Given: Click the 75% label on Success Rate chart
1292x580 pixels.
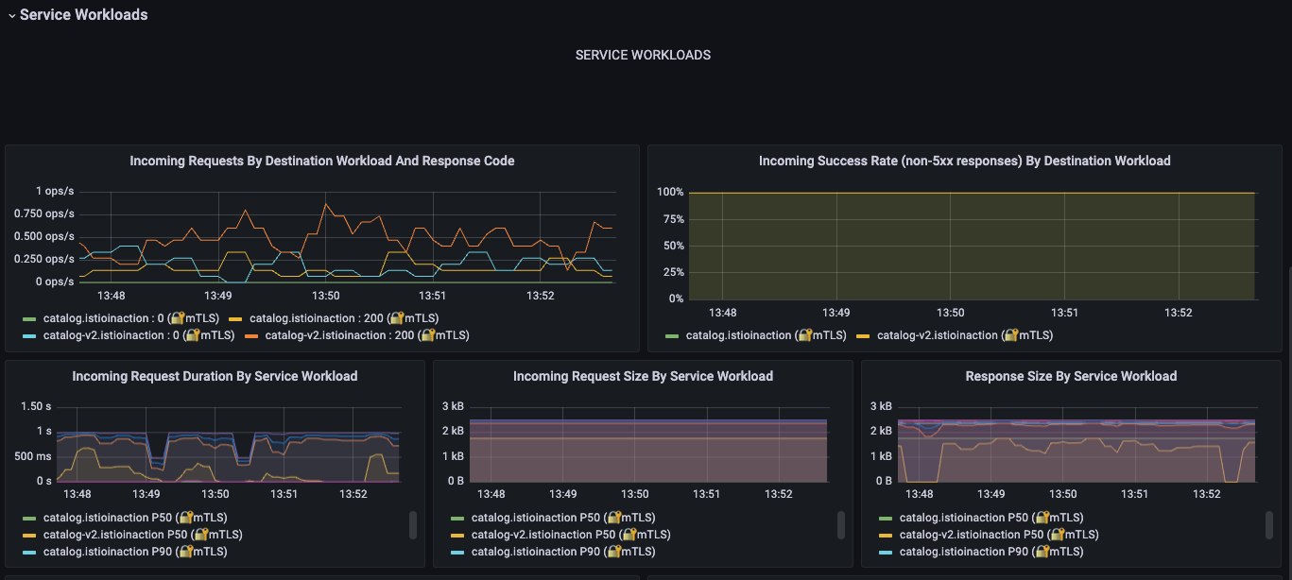Looking at the screenshot, I should (x=673, y=219).
